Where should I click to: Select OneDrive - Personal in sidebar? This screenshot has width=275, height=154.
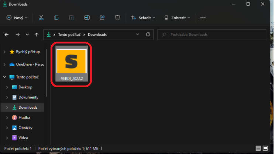pyautogui.click(x=27, y=64)
